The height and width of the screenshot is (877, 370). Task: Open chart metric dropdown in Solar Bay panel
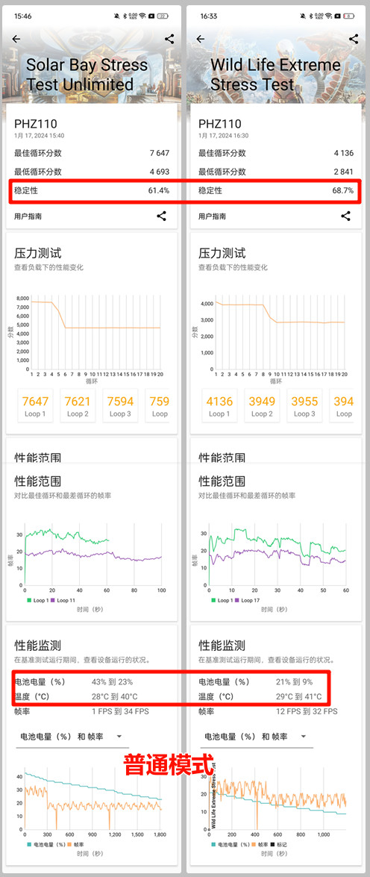72,737
